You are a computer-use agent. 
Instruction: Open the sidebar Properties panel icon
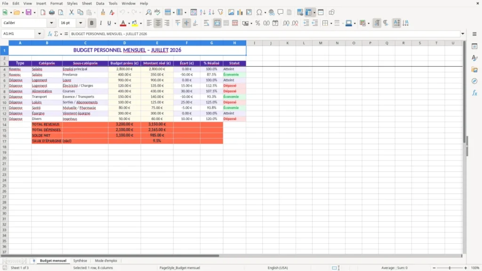pyautogui.click(x=474, y=46)
